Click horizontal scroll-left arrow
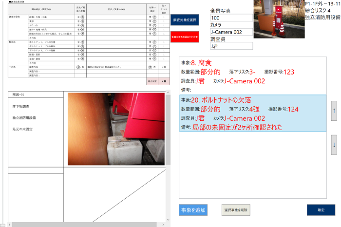 10,225
